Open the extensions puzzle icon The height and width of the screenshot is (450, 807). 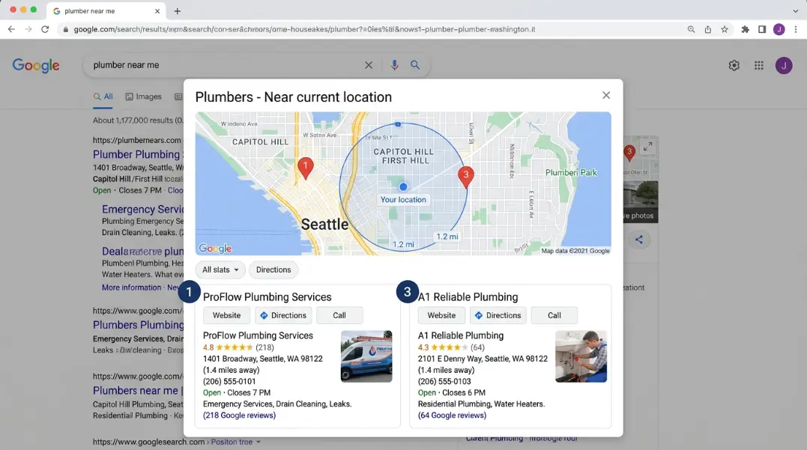coord(745,29)
